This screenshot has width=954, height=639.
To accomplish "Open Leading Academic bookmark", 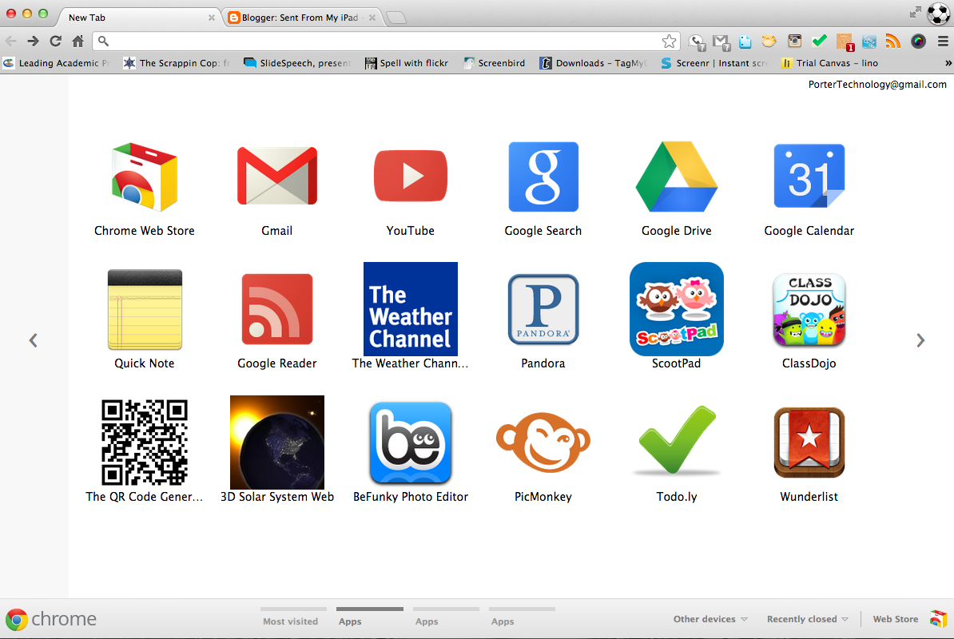I will (56, 62).
